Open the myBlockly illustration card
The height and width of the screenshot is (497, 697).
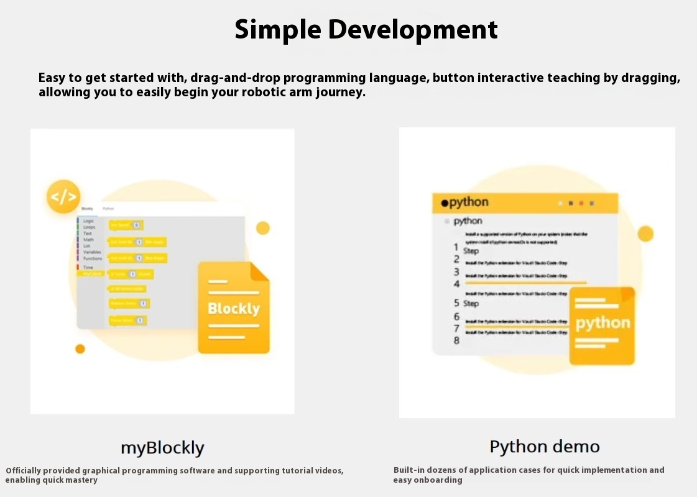tap(162, 271)
